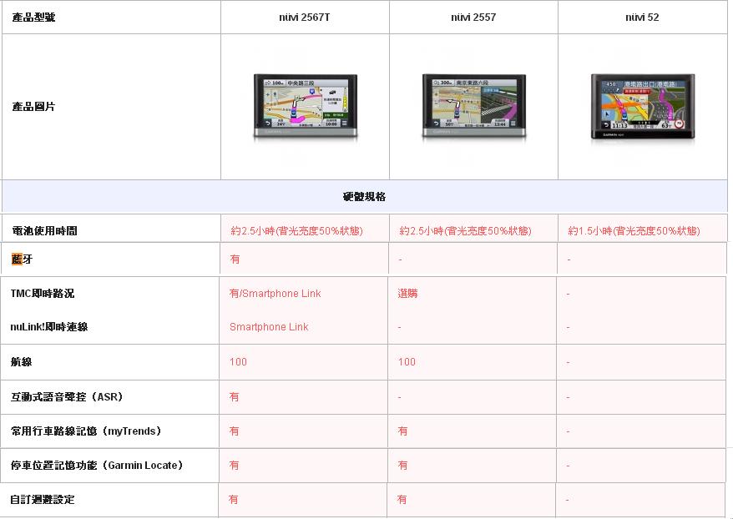Image resolution: width=733 pixels, height=519 pixels.
Task: Select nüvi 2557 battery life value 約2.5小時
Action: 465,231
